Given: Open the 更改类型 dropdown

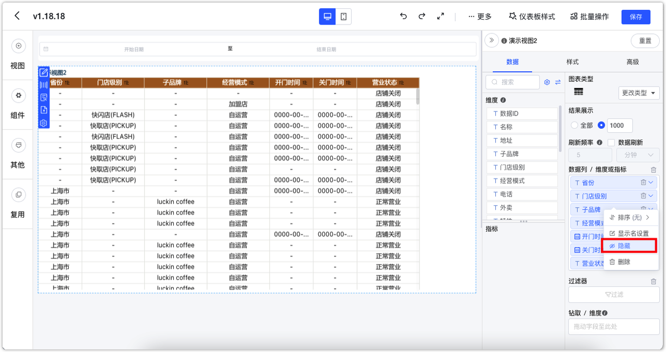Looking at the screenshot, I should (x=639, y=93).
